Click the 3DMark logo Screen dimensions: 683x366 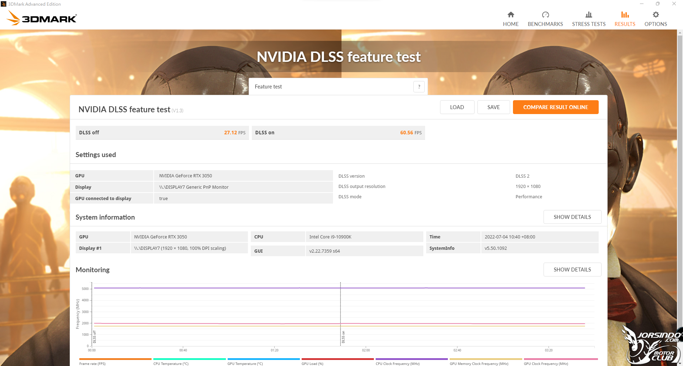pos(42,18)
